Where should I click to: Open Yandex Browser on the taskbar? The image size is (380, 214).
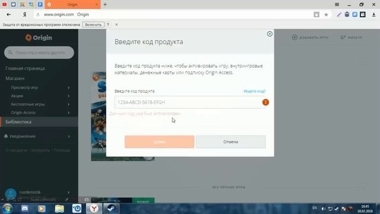pyautogui.click(x=94, y=209)
